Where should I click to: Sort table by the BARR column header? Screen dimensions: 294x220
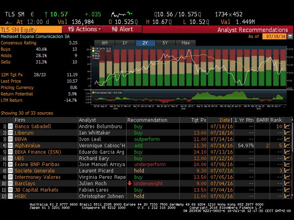262,120
